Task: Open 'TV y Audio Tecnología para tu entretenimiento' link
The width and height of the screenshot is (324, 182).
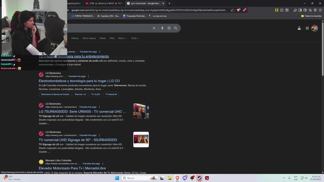Action: 74,56
